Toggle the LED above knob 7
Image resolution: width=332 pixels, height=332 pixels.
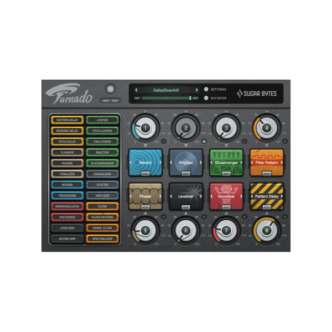coord(245,217)
